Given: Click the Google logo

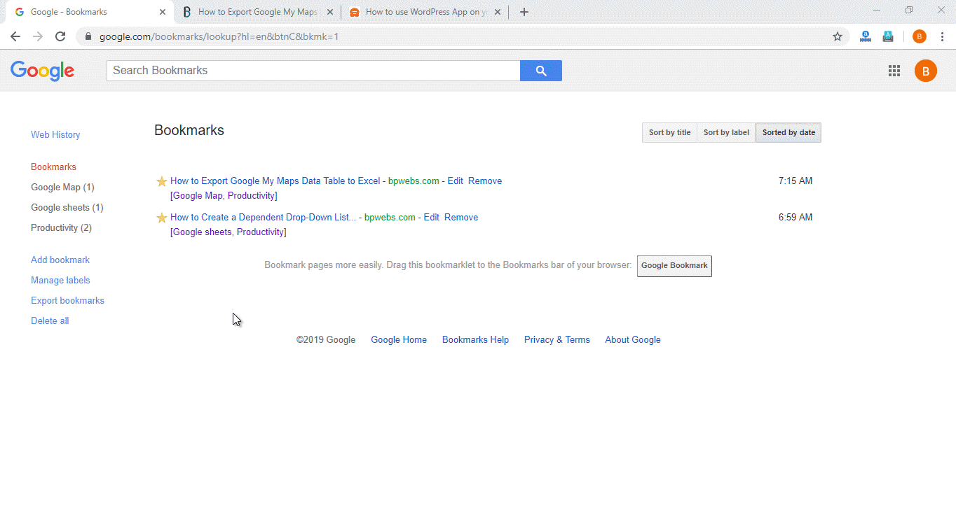Looking at the screenshot, I should pyautogui.click(x=42, y=71).
